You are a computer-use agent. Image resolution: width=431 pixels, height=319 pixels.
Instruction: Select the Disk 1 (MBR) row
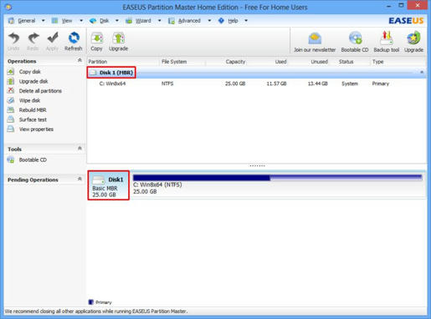coord(257,73)
